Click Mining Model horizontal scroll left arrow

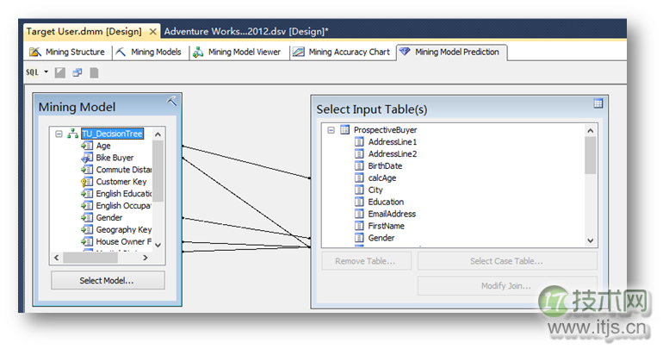pyautogui.click(x=57, y=257)
